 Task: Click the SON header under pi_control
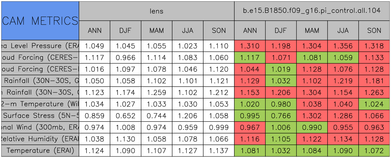[374, 31]
